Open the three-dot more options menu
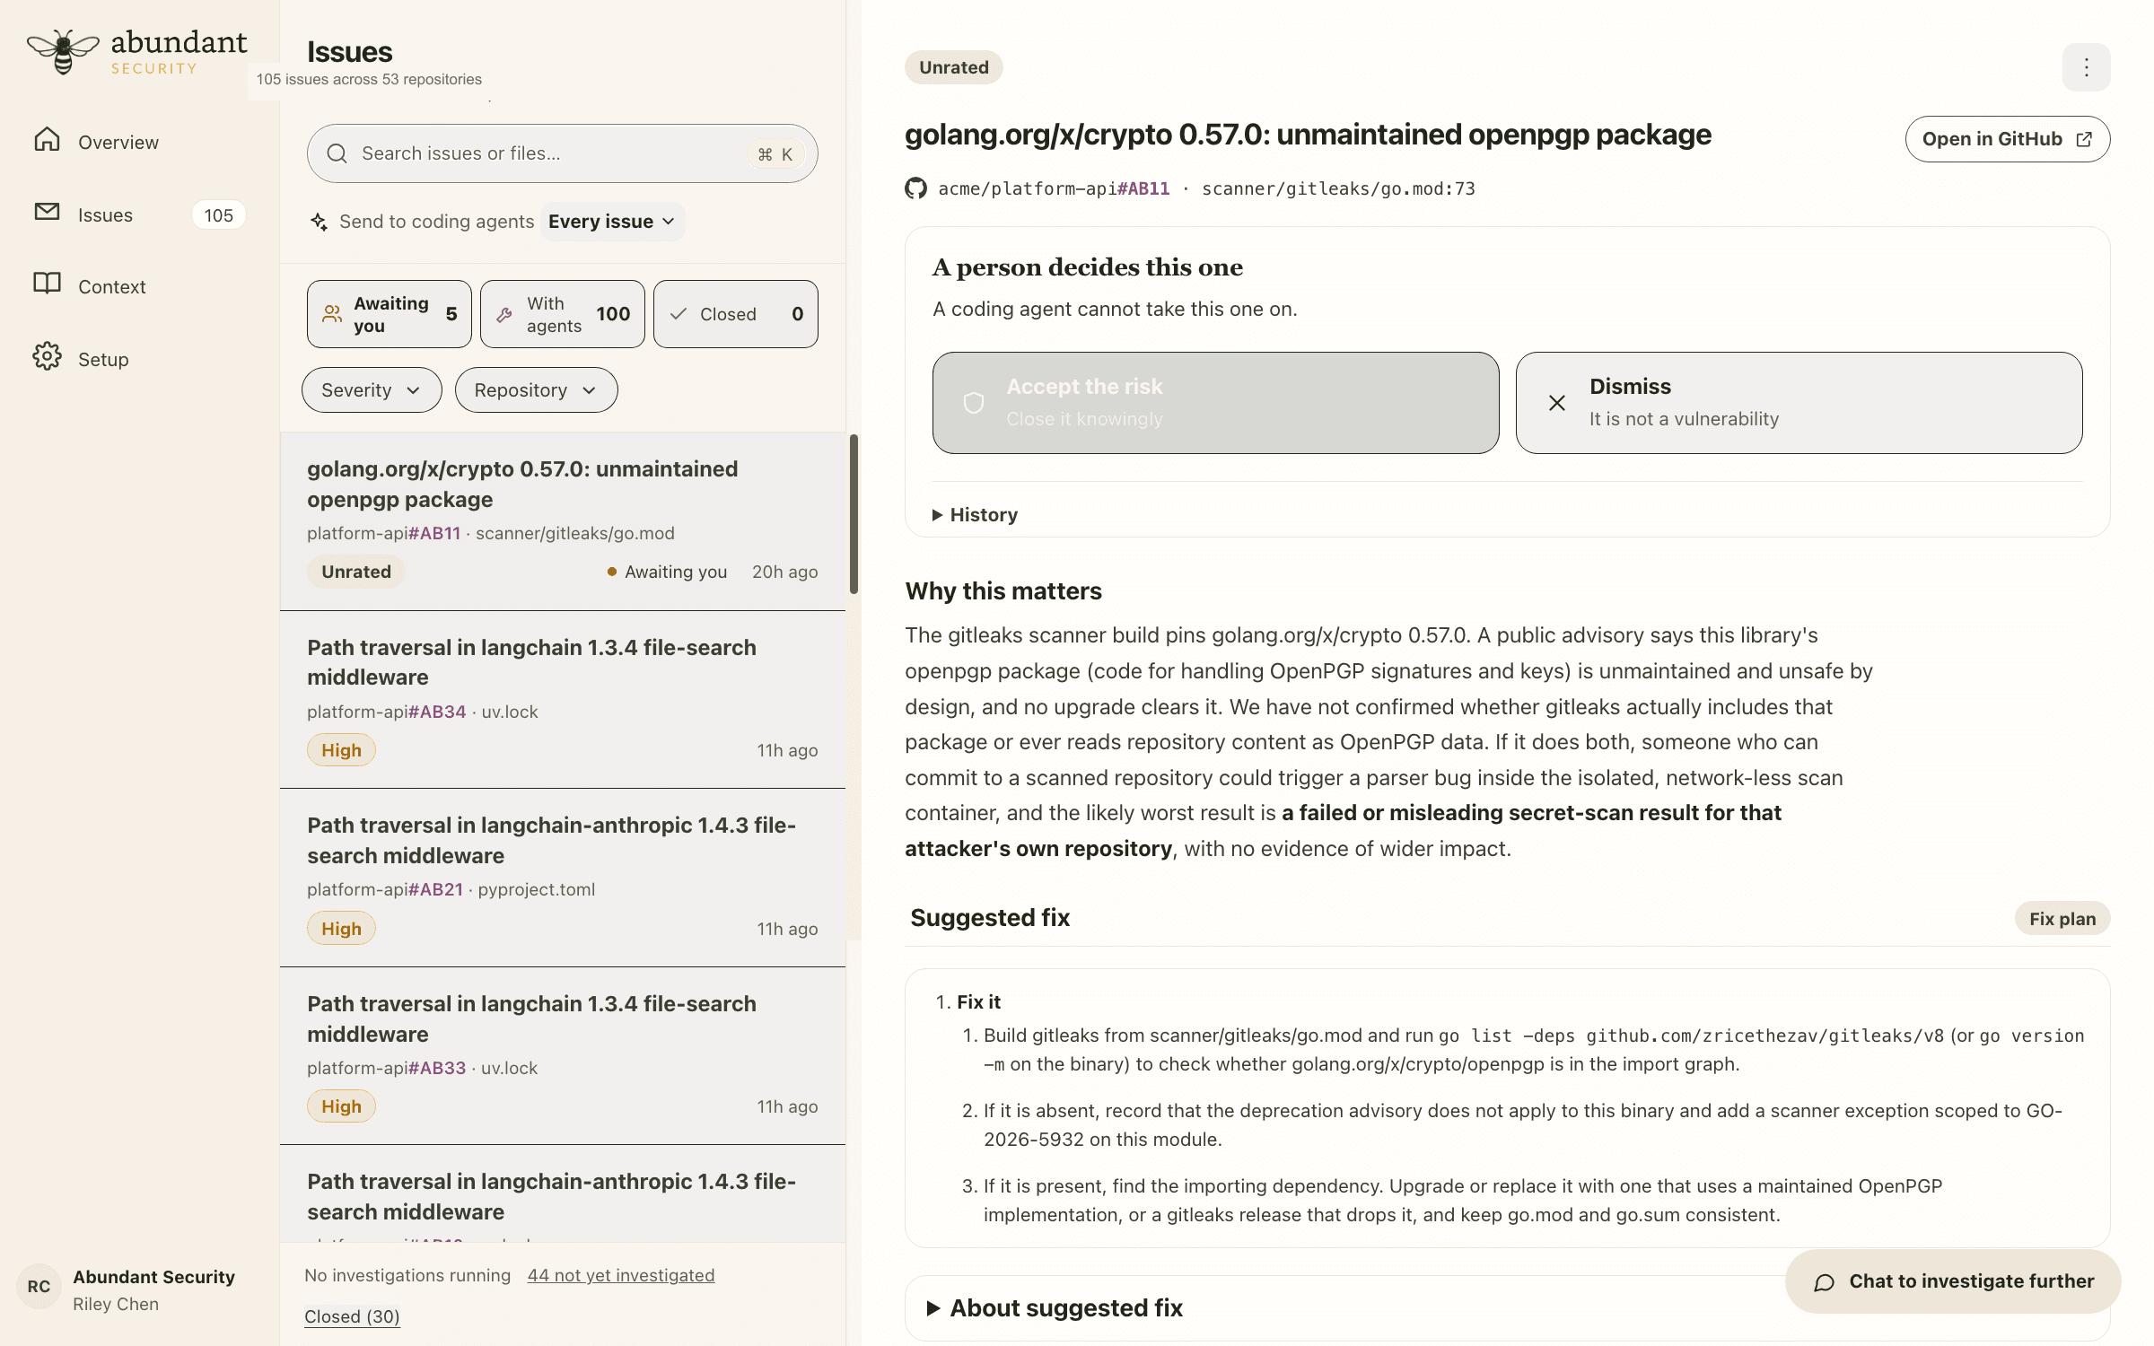The width and height of the screenshot is (2154, 1346). click(2086, 67)
